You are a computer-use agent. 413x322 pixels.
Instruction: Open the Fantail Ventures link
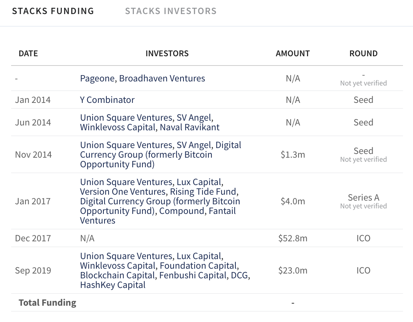click(158, 215)
